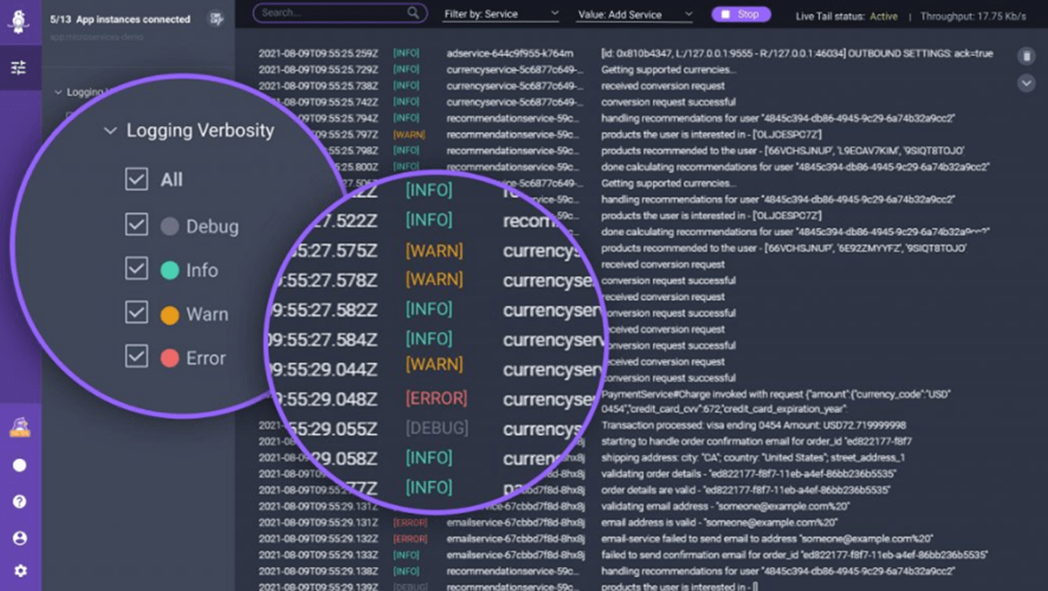Clear logs with the trash icon

(1026, 56)
